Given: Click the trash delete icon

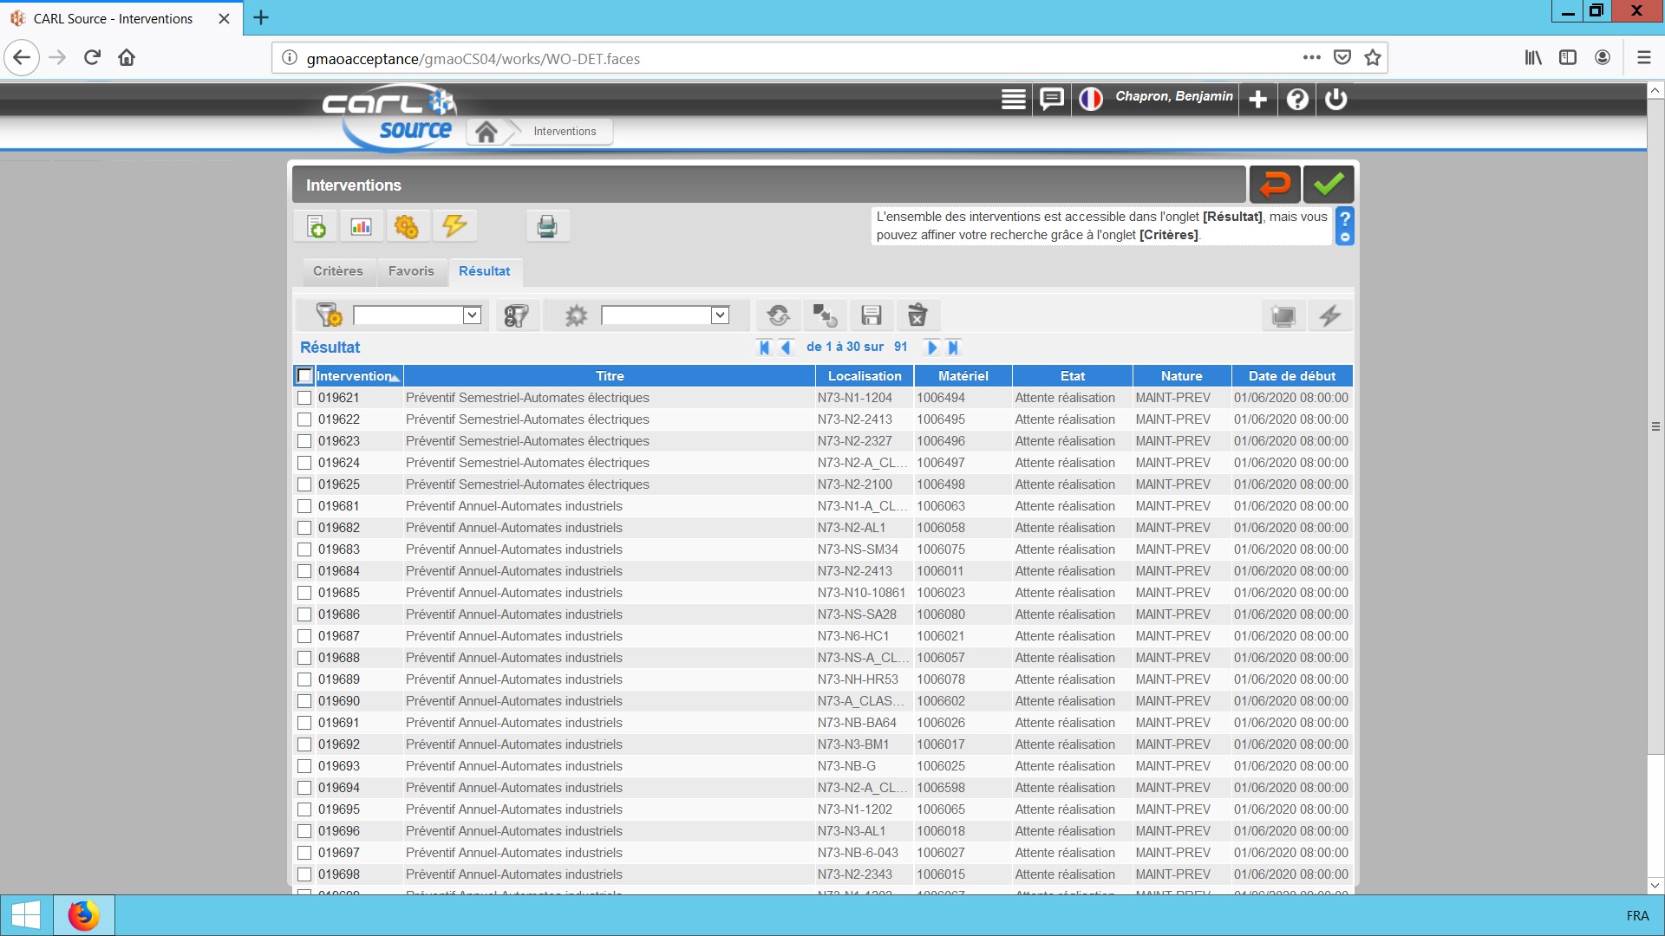Looking at the screenshot, I should coord(917,315).
